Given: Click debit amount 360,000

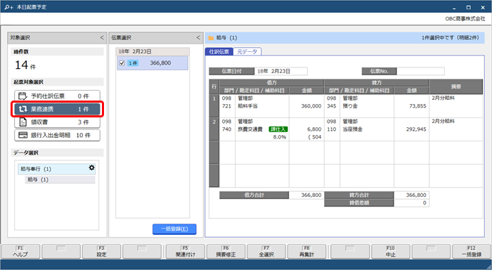Looking at the screenshot, I should click(311, 106).
